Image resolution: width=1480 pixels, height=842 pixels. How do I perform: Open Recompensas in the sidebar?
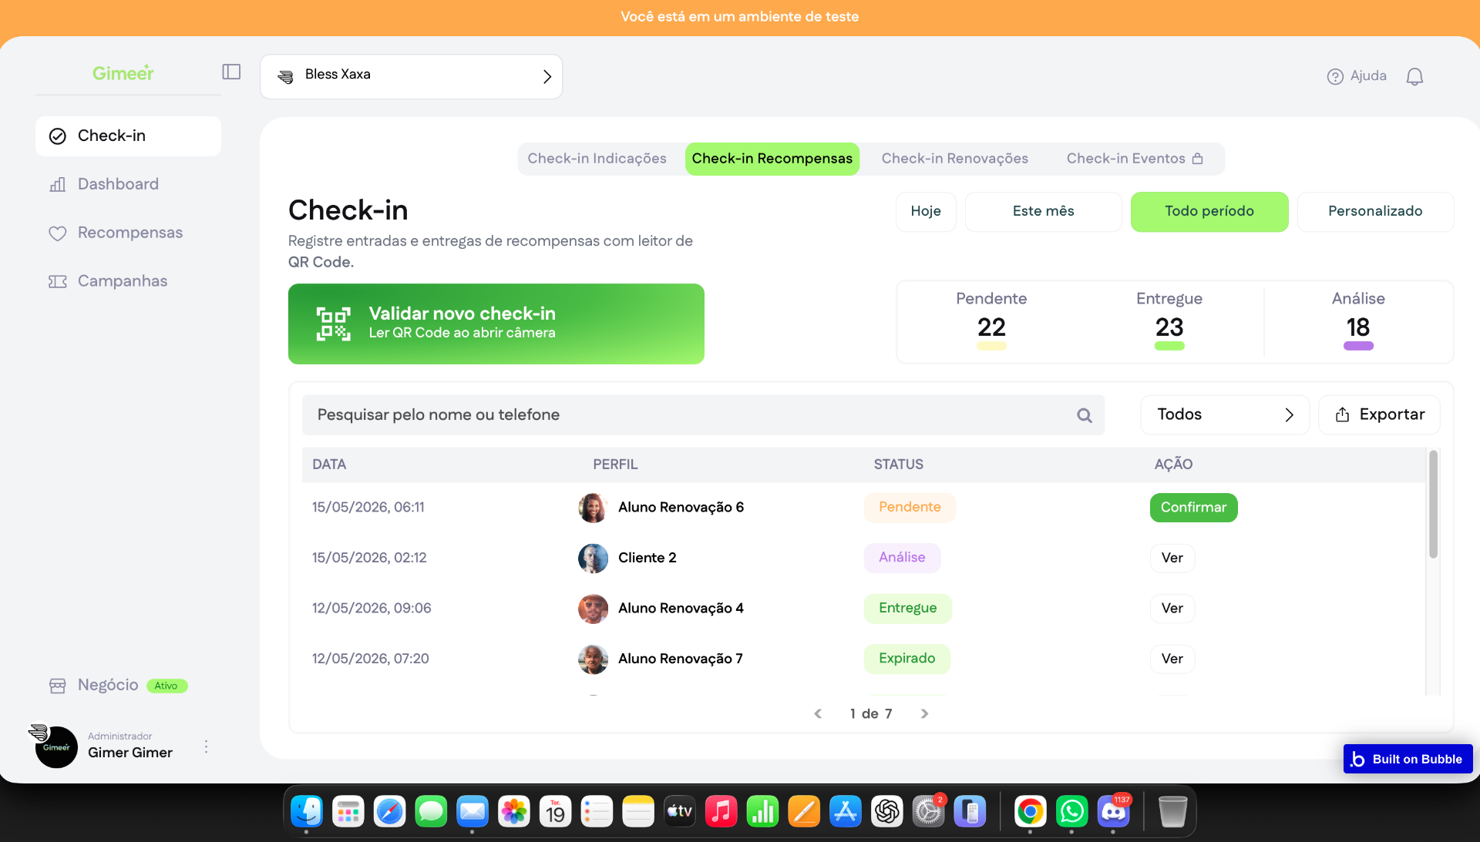pos(128,233)
